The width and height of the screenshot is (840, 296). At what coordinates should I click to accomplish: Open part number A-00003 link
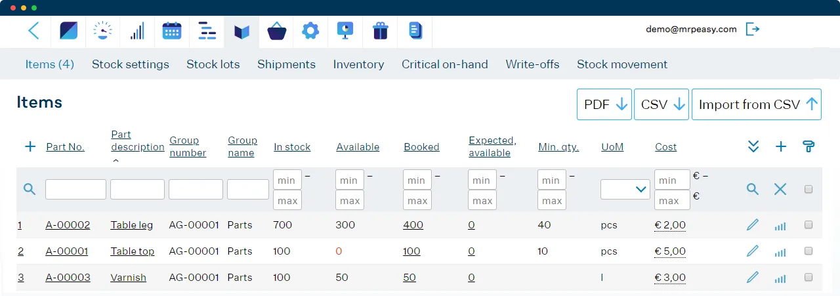click(68, 278)
